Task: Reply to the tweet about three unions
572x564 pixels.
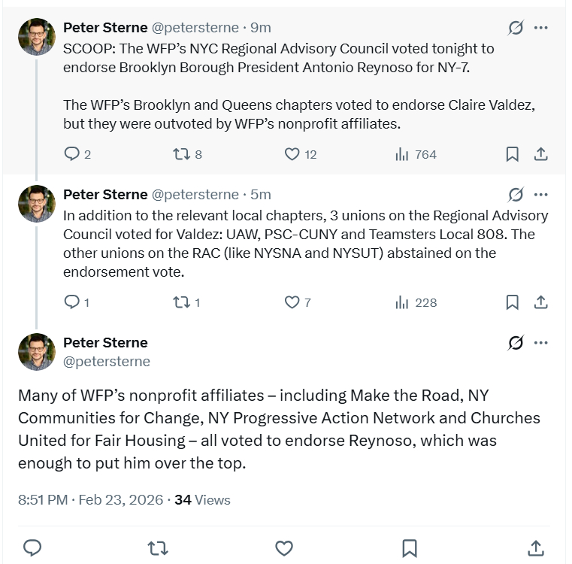Action: coord(72,302)
